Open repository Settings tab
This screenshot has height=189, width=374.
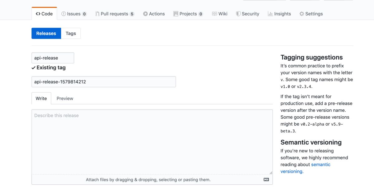click(311, 14)
